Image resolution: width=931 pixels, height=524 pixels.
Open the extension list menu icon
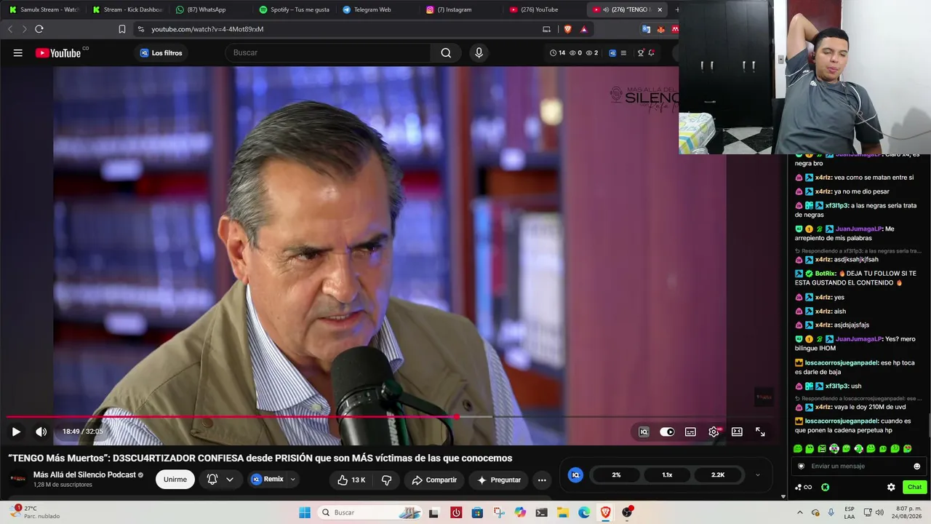[623, 53]
